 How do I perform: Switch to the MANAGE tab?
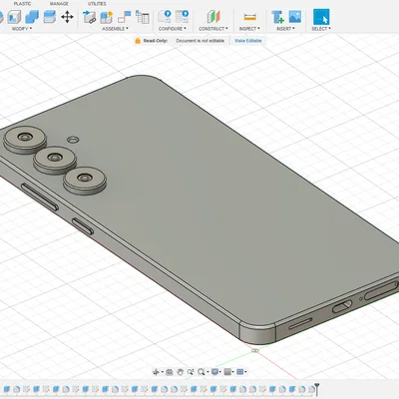(x=59, y=4)
